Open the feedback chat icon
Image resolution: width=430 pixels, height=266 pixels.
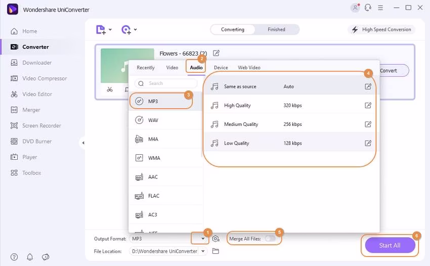[46, 257]
